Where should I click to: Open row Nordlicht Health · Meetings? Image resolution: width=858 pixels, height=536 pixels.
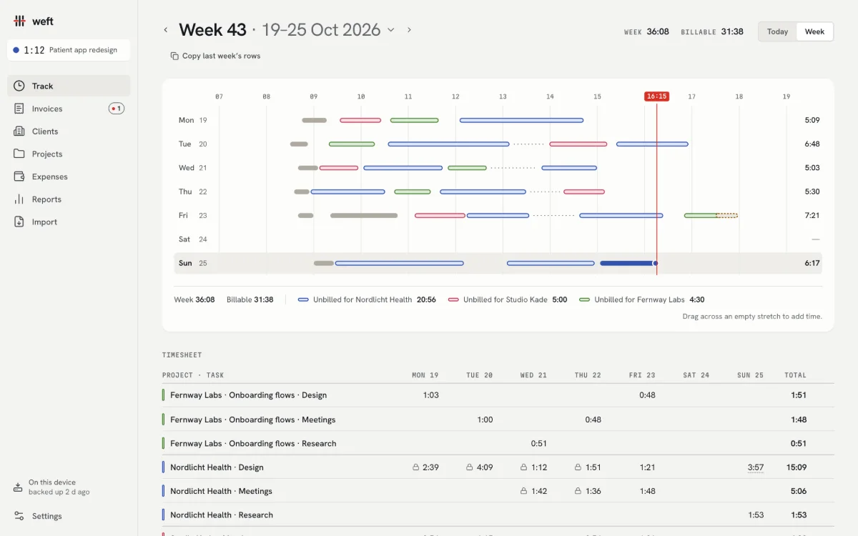[x=498, y=491]
